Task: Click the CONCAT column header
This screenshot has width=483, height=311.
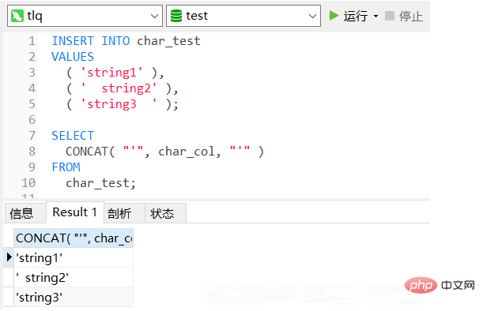Action: tap(74, 238)
